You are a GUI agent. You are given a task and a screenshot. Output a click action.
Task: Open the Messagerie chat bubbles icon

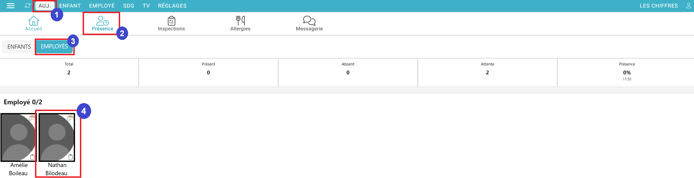(x=309, y=21)
